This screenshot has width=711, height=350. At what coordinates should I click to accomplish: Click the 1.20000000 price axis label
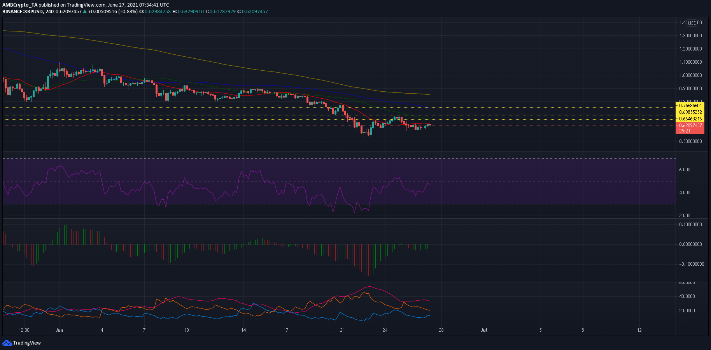pos(690,49)
